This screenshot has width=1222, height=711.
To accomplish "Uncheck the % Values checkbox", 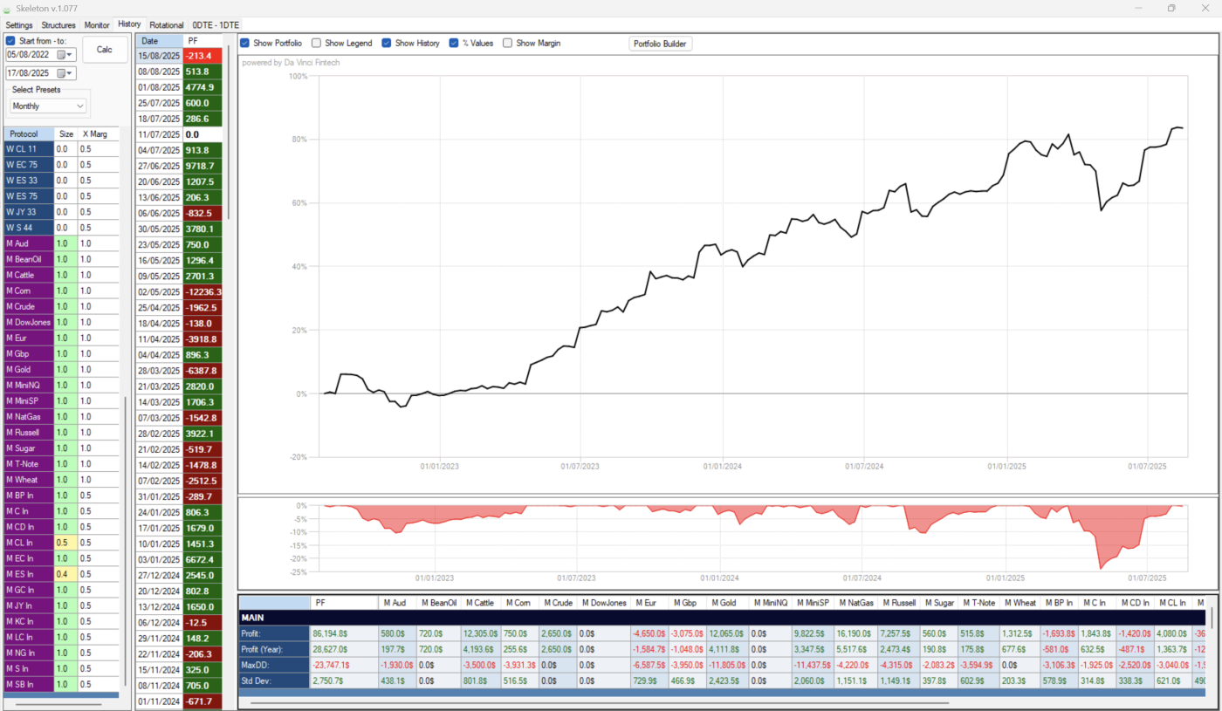I will point(454,43).
